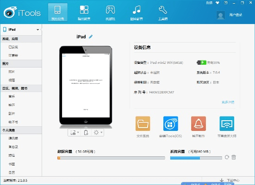Click the user avatar icon
The height and width of the screenshot is (185, 255).
[221, 15]
